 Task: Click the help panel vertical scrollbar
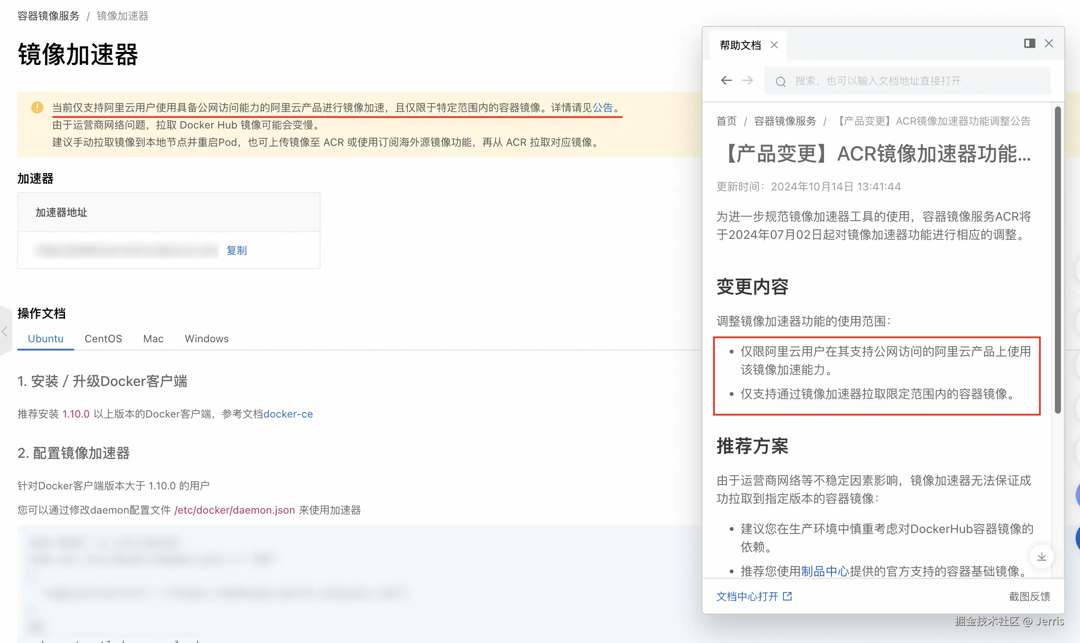click(1057, 260)
